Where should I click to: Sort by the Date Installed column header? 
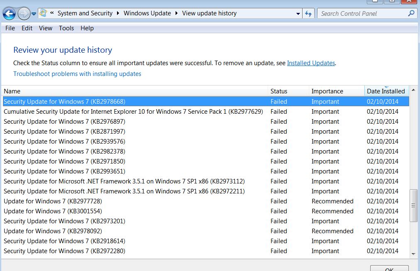[386, 91]
